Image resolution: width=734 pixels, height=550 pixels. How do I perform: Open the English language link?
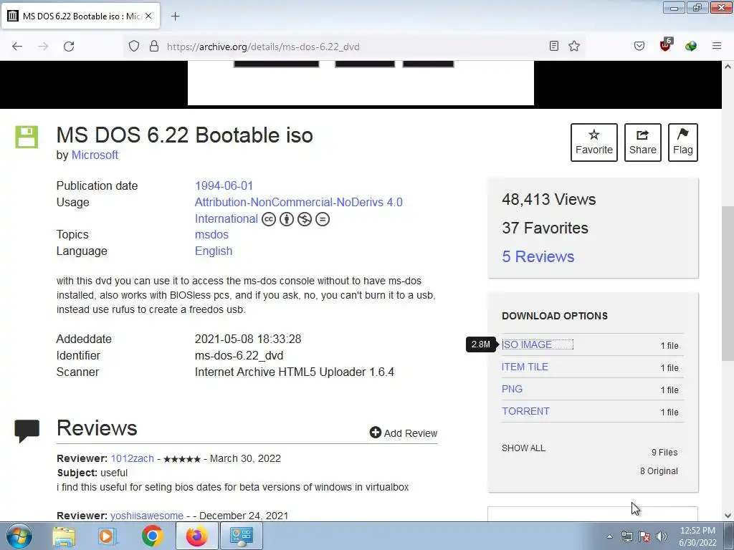point(214,251)
